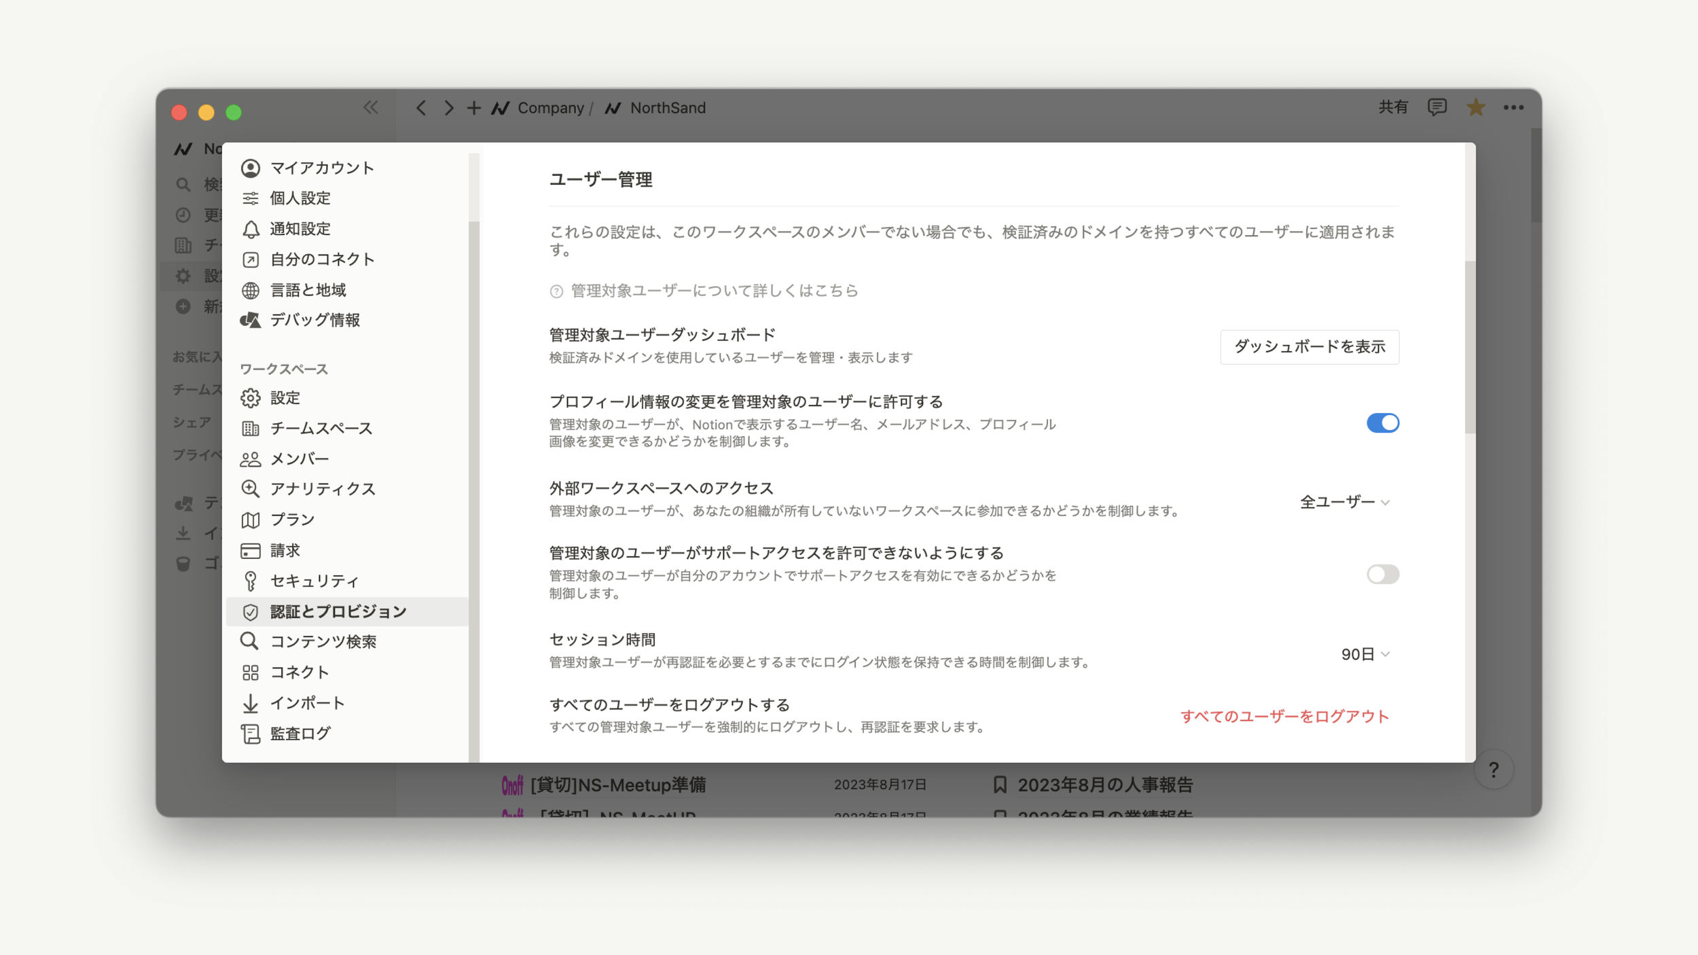The image size is (1698, 955).
Task: Open the three-dots more menu
Action: click(1513, 107)
